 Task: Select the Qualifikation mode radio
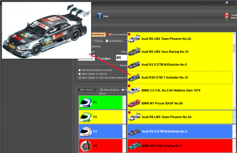point(107,41)
